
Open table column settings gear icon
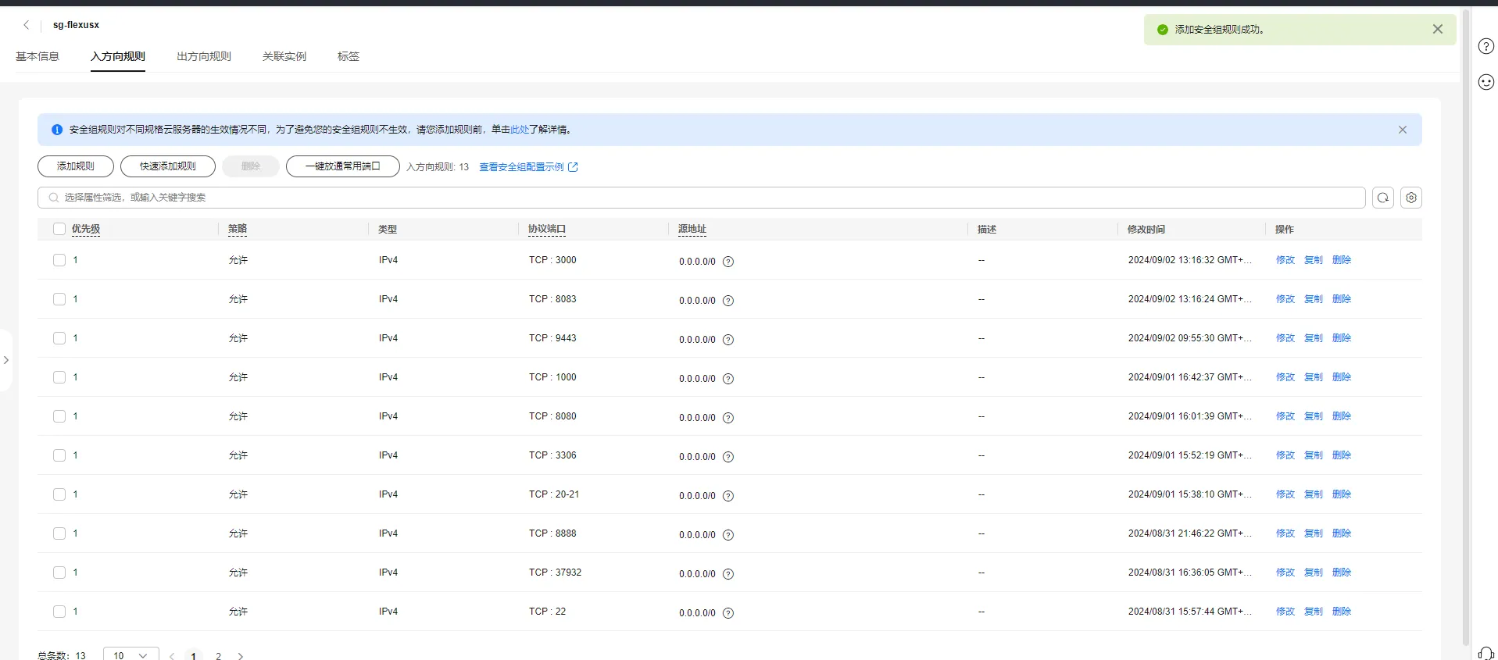(x=1410, y=198)
